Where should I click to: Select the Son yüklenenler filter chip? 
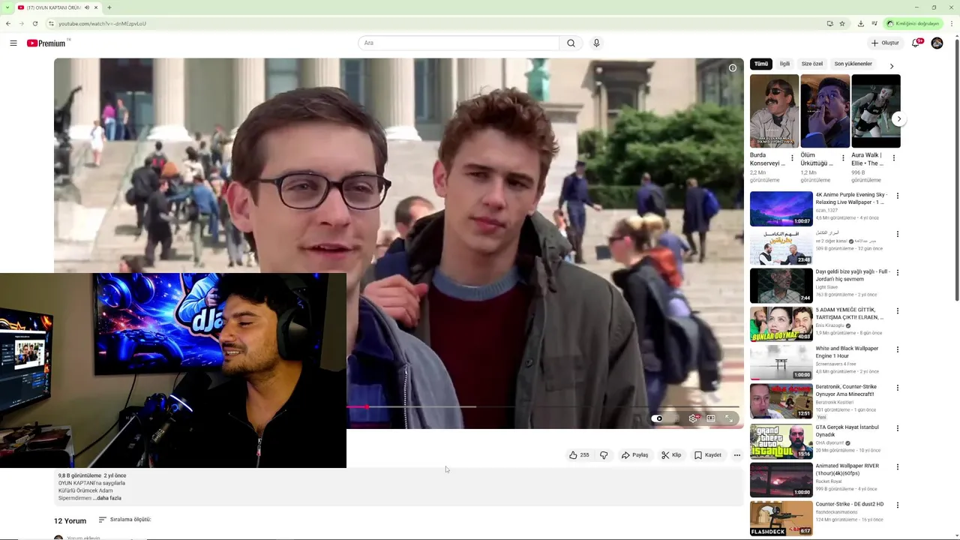[853, 64]
